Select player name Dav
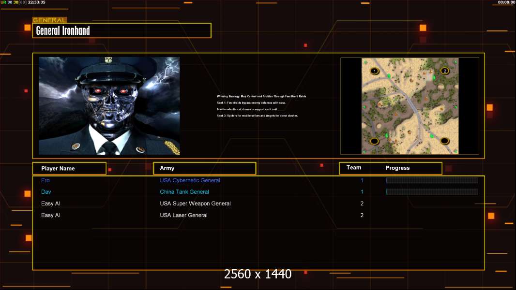 click(x=46, y=192)
